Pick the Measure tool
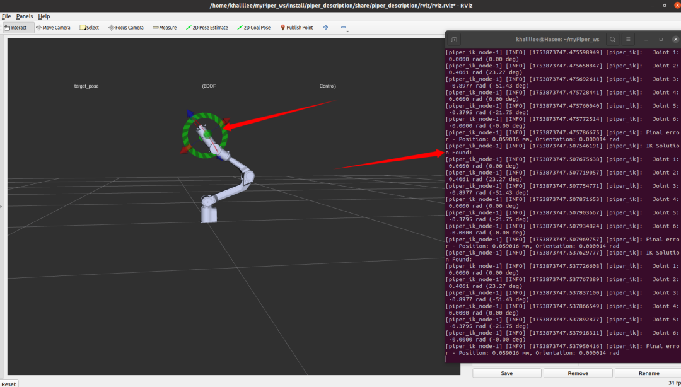Screen dimensions: 681x387 (165, 28)
